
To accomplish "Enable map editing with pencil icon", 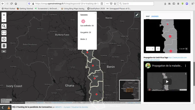I will coord(137,15).
